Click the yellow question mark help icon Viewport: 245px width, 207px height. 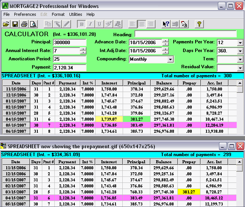point(199,24)
